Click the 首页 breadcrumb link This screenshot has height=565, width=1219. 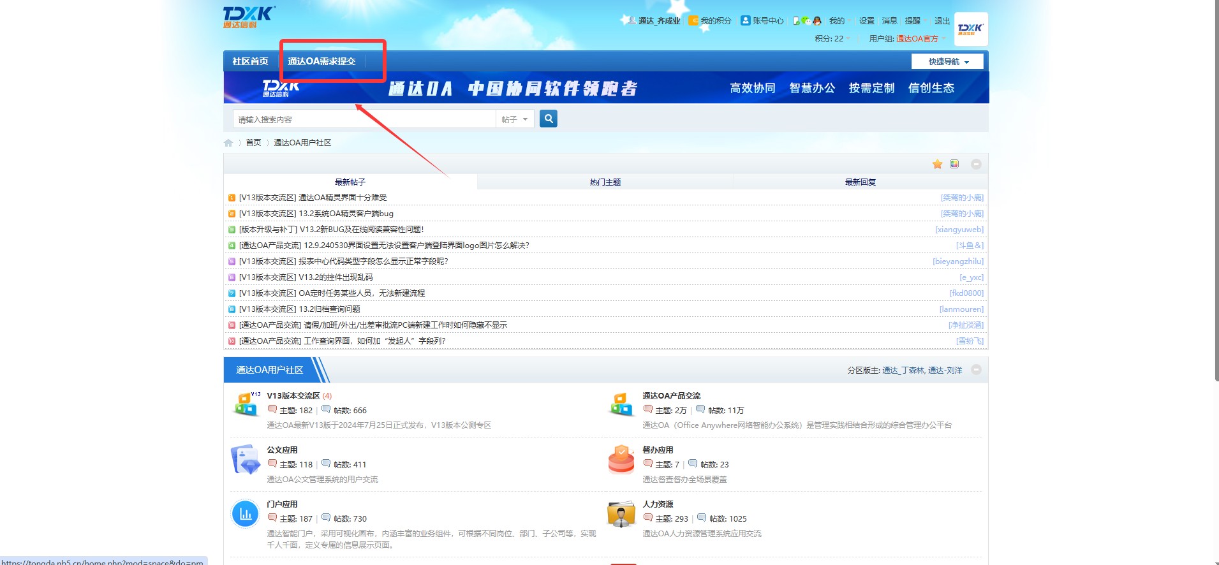tap(253, 143)
